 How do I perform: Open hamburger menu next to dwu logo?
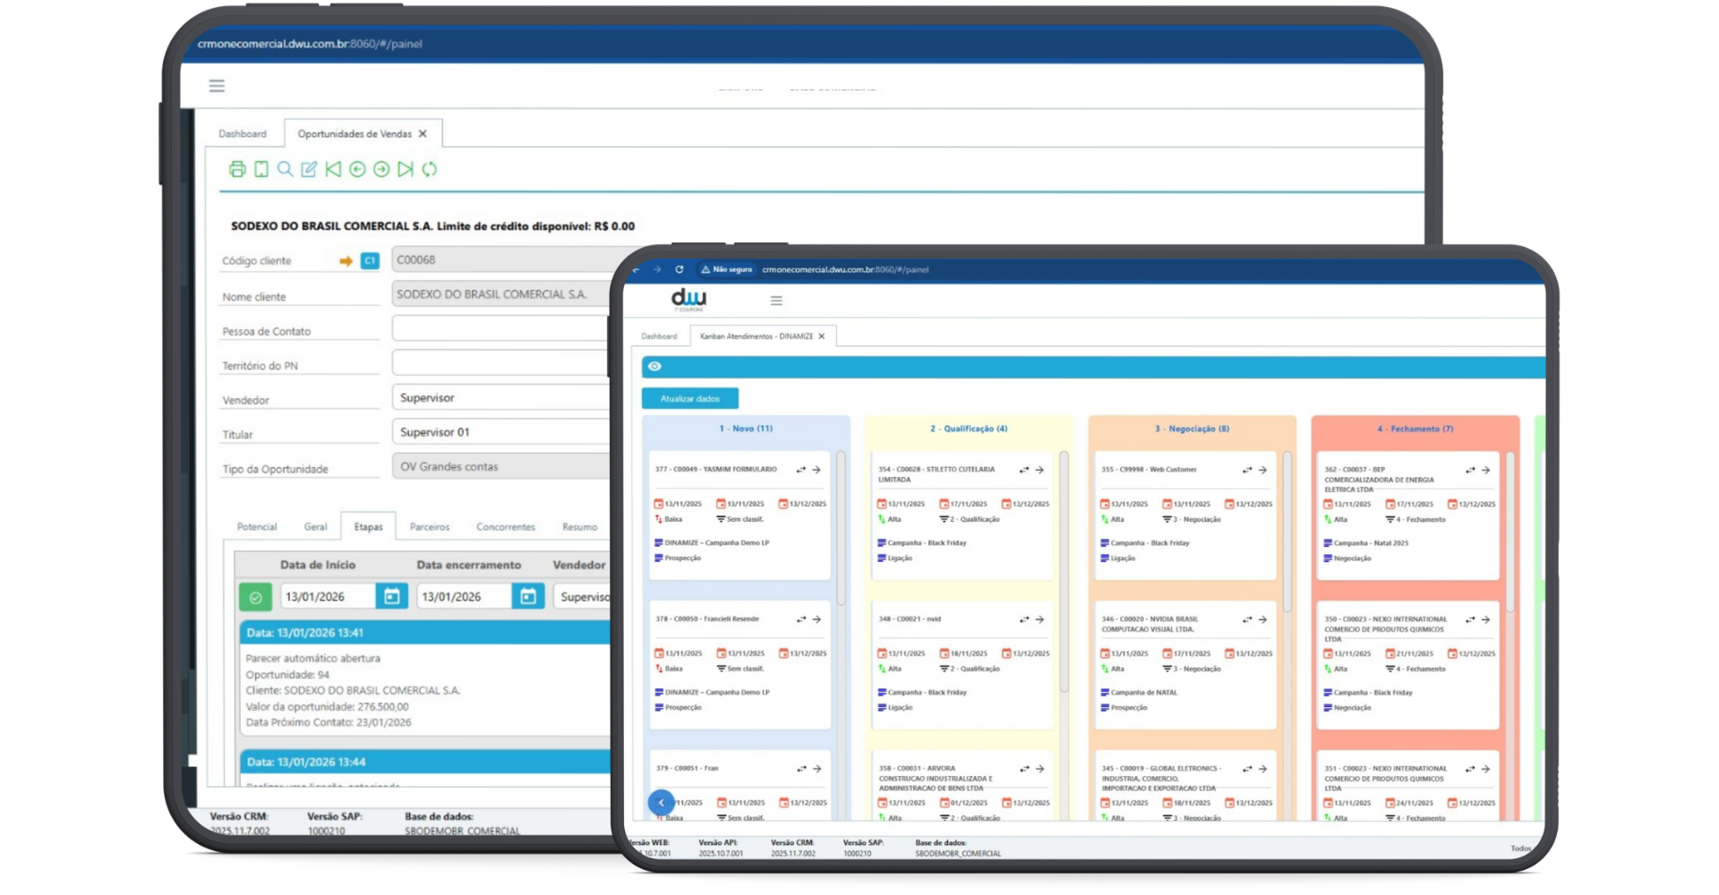pyautogui.click(x=776, y=301)
